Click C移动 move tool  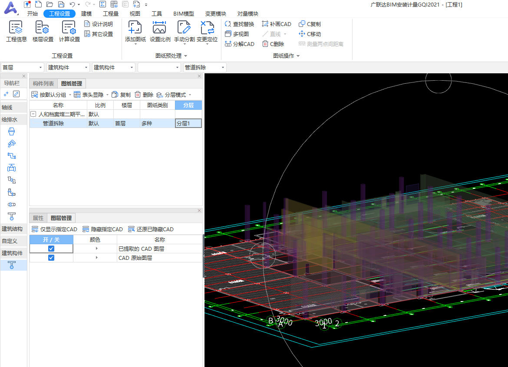pos(310,34)
